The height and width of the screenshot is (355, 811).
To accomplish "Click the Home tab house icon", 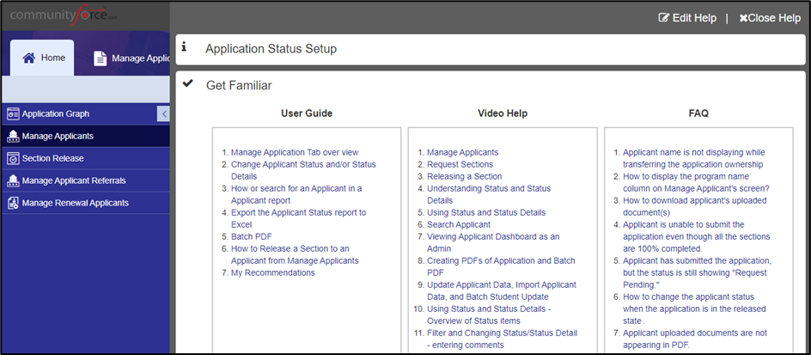I will 29,58.
